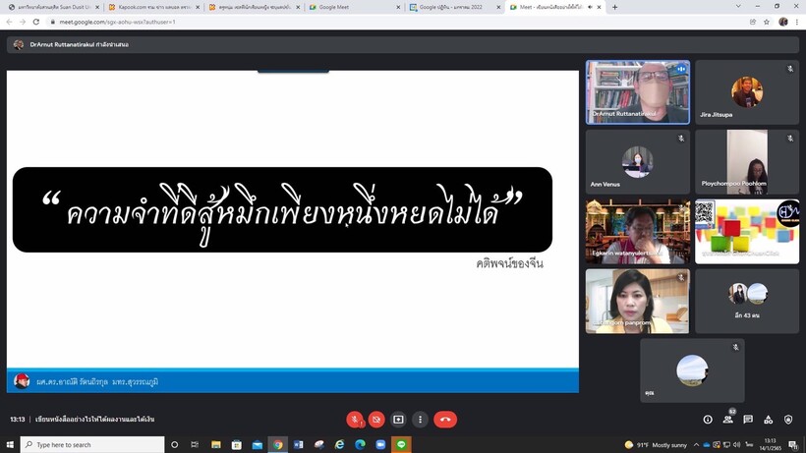Open the meeting details info icon
Viewport: 806px width, 453px height.
(708, 420)
